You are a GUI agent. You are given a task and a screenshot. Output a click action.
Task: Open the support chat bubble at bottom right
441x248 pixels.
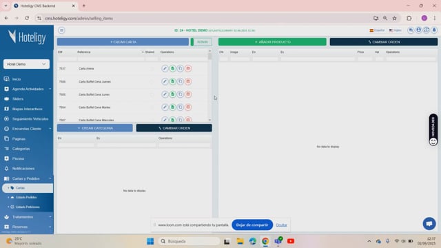429,224
